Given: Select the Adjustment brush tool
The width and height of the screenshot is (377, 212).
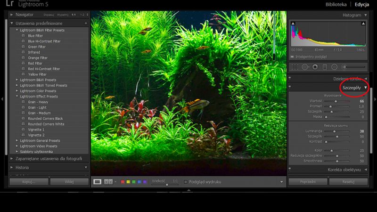Looking at the screenshot, I should pos(353,67).
